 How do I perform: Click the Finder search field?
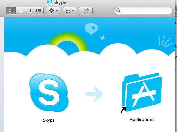[143, 11]
